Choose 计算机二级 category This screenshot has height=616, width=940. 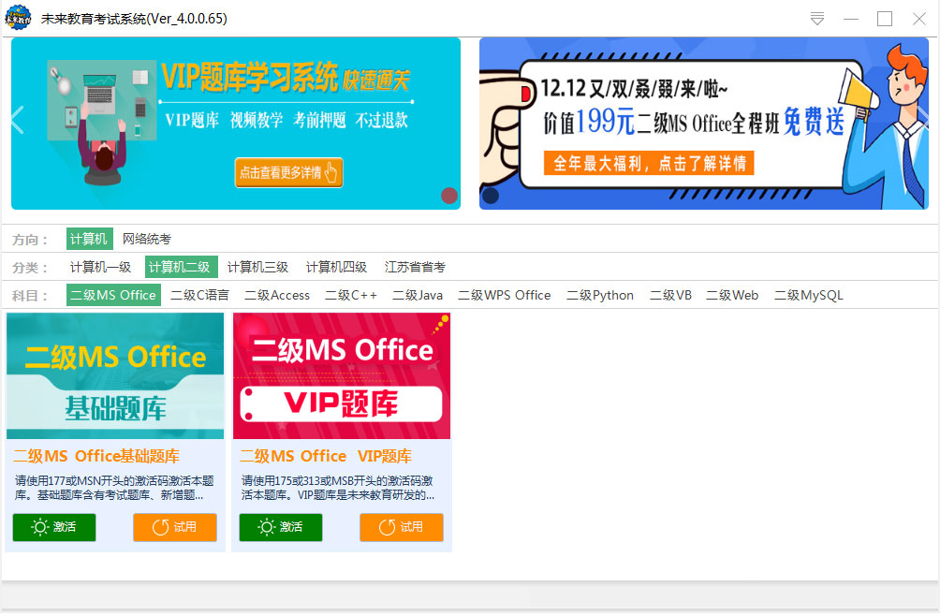click(181, 267)
